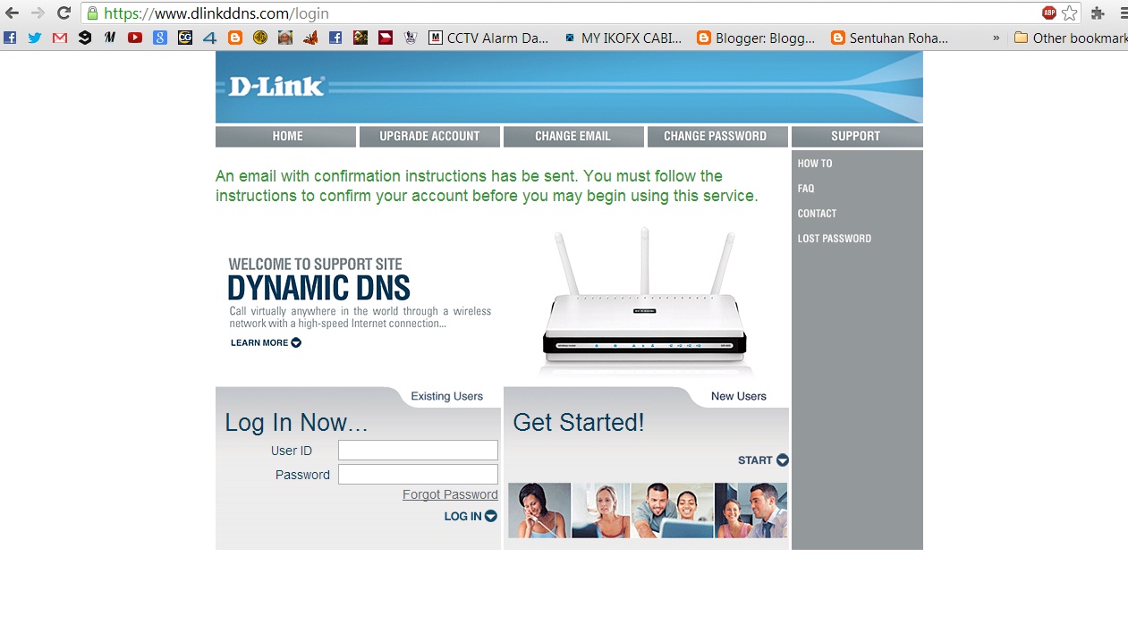
Task: Open the orange butterfly bookmark icon
Action: 310,38
